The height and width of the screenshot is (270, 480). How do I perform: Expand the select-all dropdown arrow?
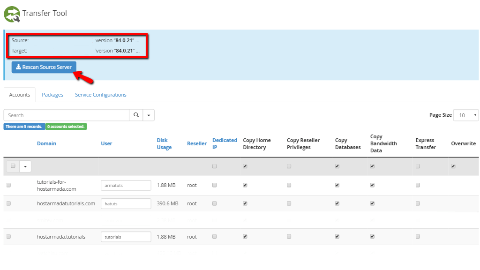(25, 166)
